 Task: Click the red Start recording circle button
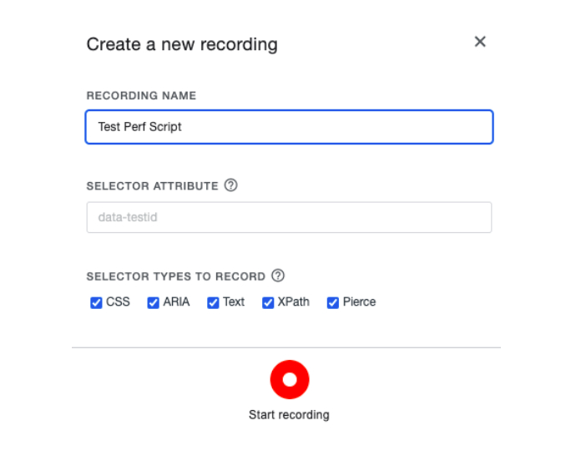tap(289, 380)
